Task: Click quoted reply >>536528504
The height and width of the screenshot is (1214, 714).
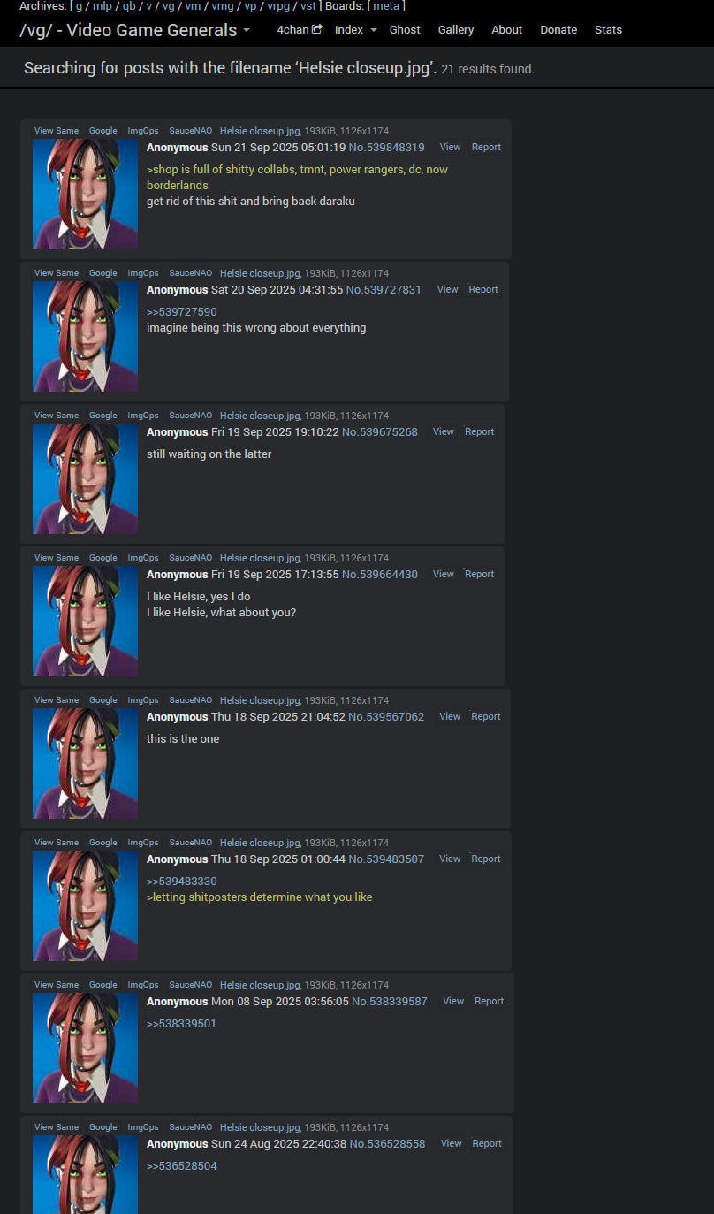Action: [x=181, y=1166]
